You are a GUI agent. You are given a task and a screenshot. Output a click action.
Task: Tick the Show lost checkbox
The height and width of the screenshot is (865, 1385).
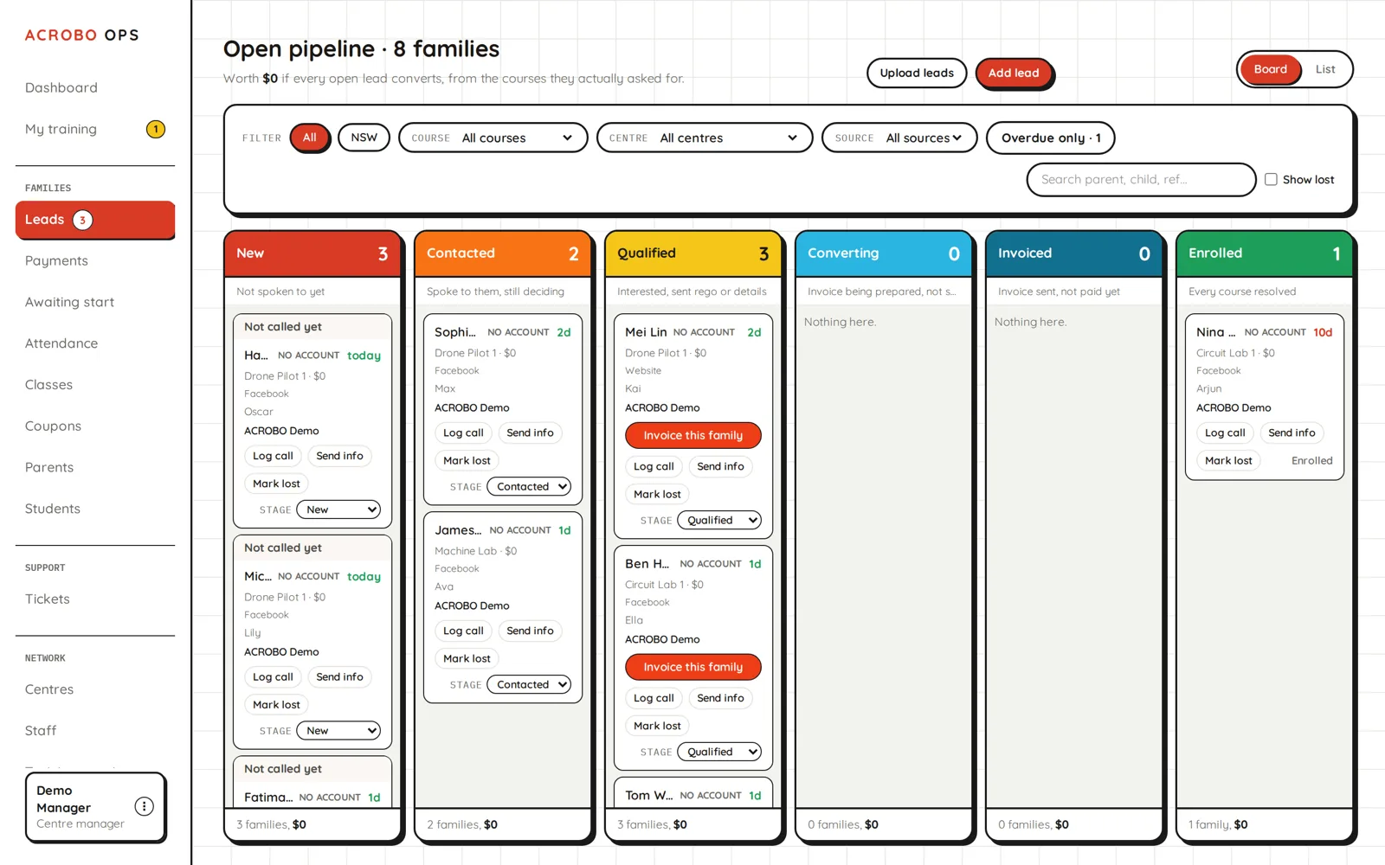pos(1271,179)
